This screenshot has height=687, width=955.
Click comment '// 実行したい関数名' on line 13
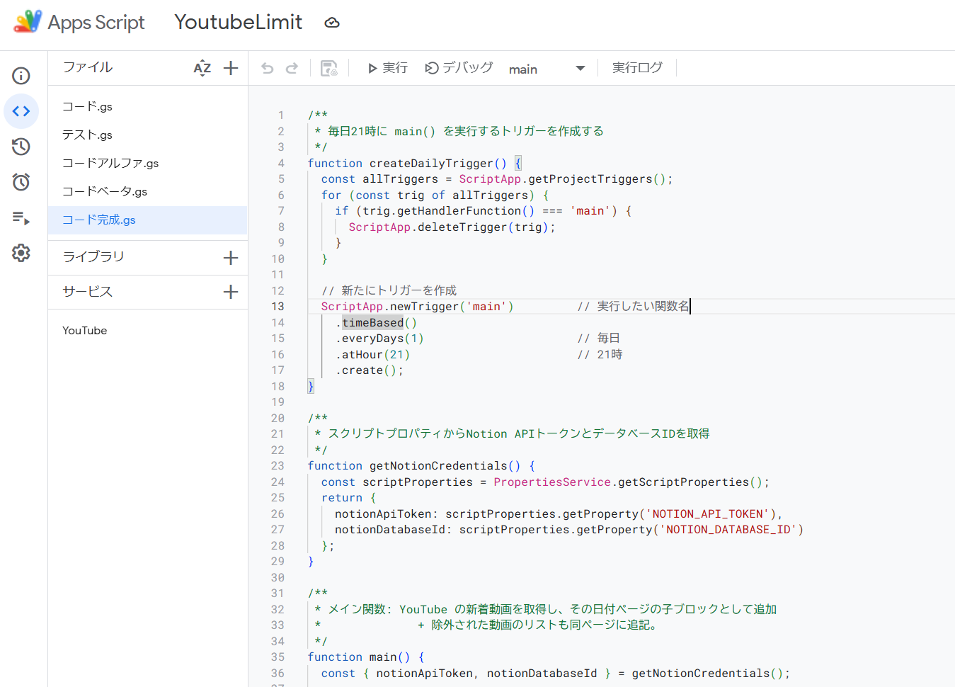coord(633,307)
